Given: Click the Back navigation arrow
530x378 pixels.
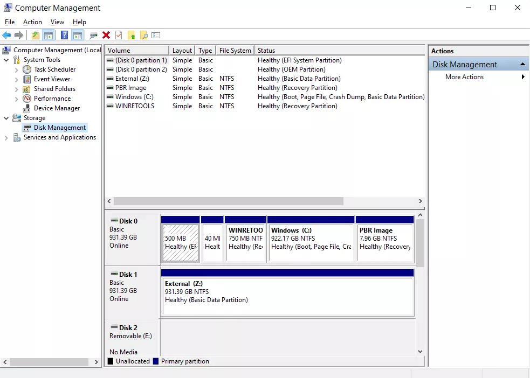Looking at the screenshot, I should [x=6, y=35].
